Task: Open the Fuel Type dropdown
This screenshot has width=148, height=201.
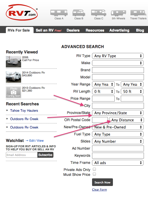Action: coord(118,134)
